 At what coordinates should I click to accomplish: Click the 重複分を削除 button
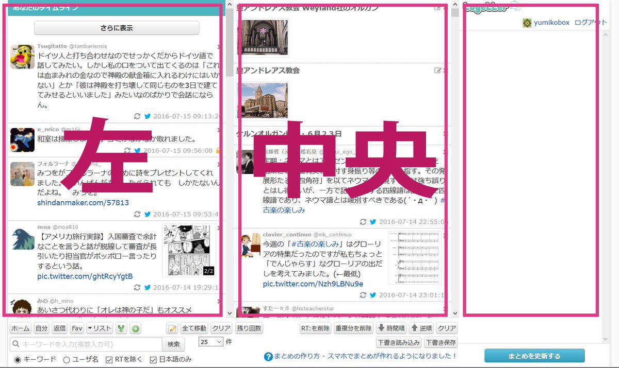(353, 328)
